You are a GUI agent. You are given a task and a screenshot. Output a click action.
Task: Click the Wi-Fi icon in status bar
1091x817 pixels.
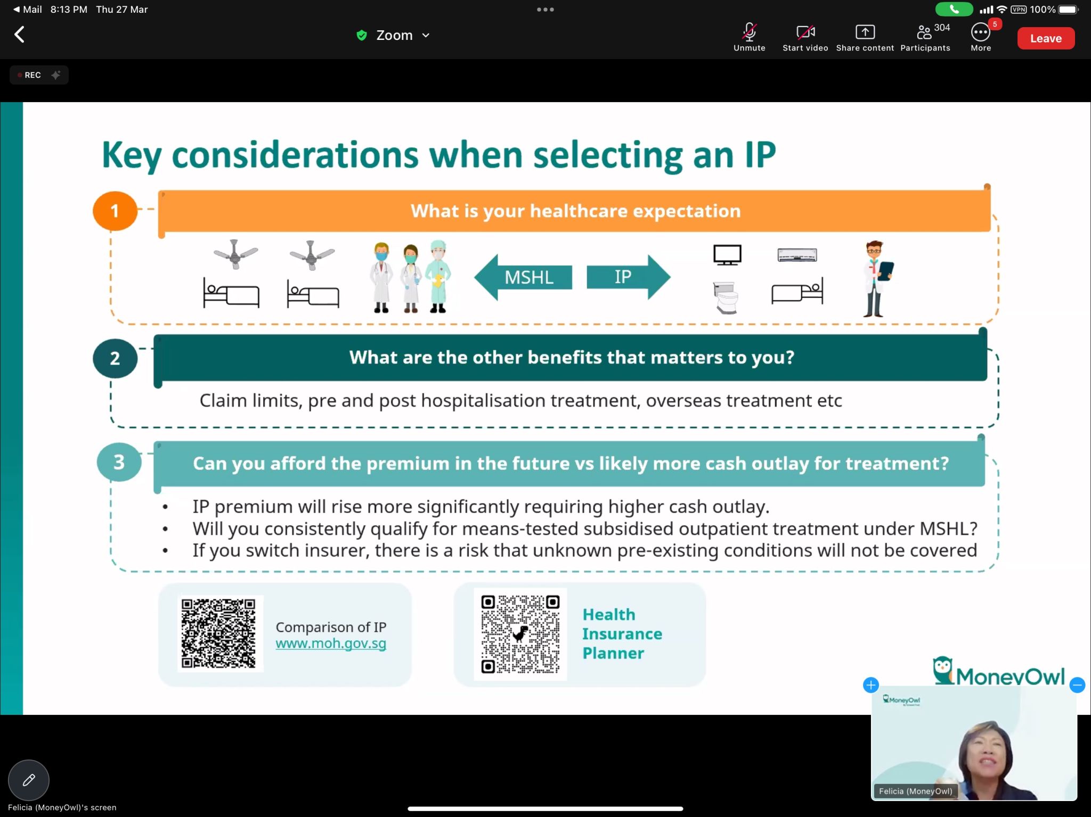click(x=1002, y=10)
